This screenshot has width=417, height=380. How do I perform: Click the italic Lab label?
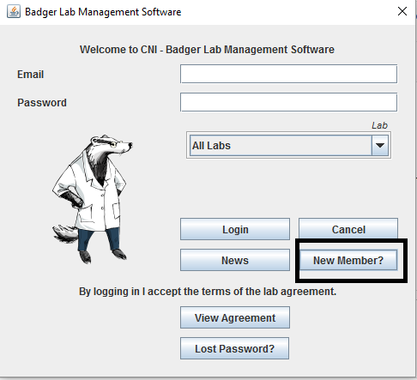(379, 125)
